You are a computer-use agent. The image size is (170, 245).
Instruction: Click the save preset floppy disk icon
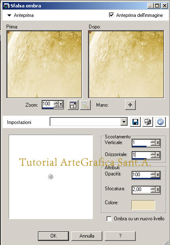[135, 122]
